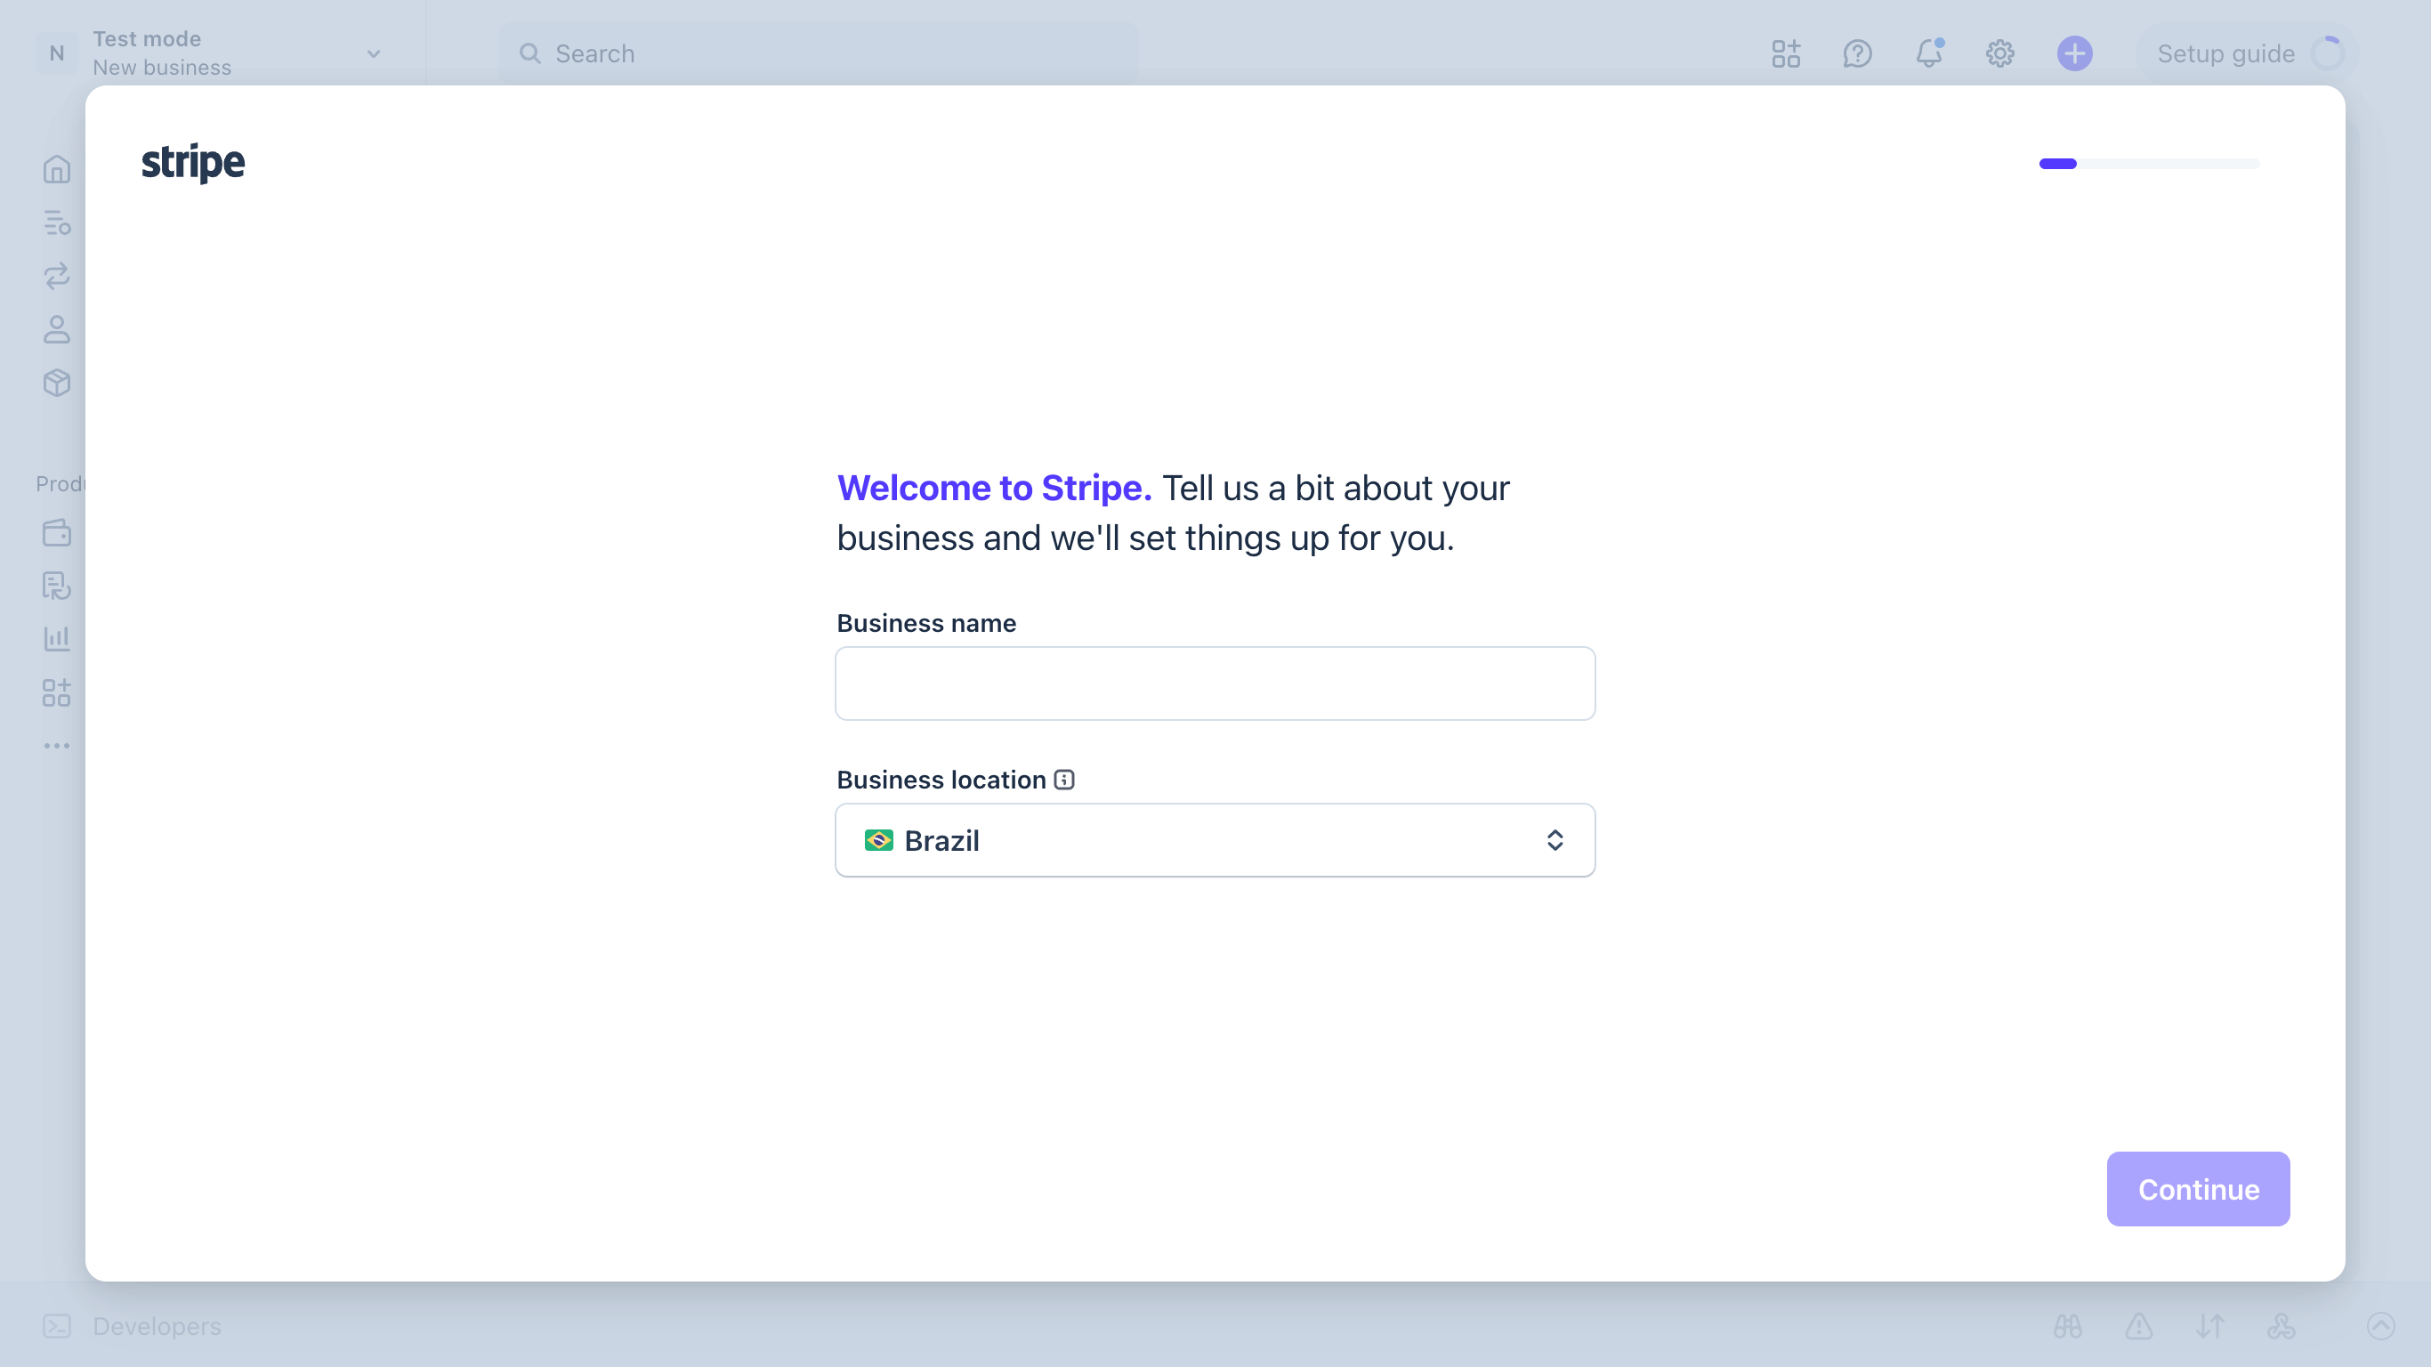
Task: Click the Home icon in sidebar
Action: pyautogui.click(x=57, y=170)
